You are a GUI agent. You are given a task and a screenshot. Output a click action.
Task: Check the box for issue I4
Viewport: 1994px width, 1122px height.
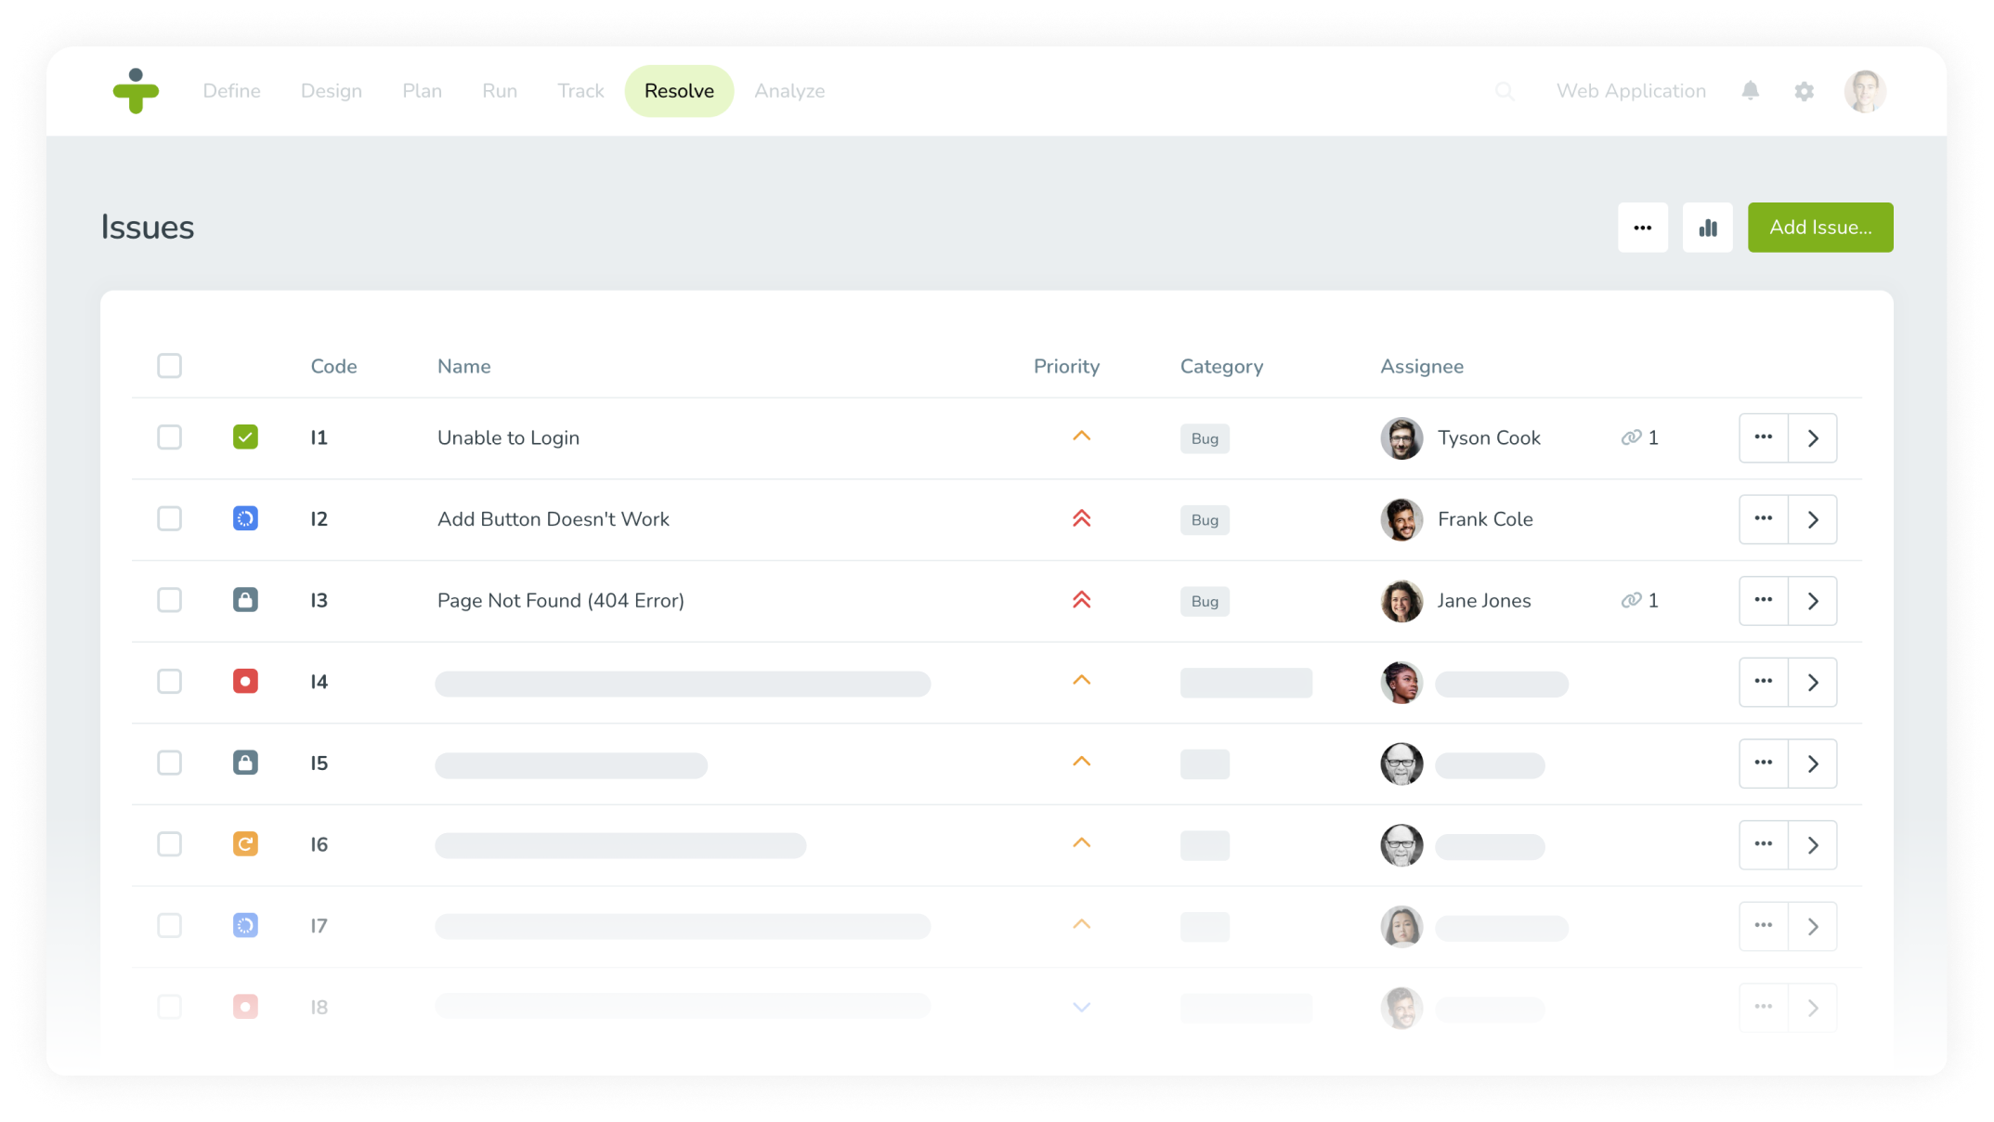click(x=169, y=682)
